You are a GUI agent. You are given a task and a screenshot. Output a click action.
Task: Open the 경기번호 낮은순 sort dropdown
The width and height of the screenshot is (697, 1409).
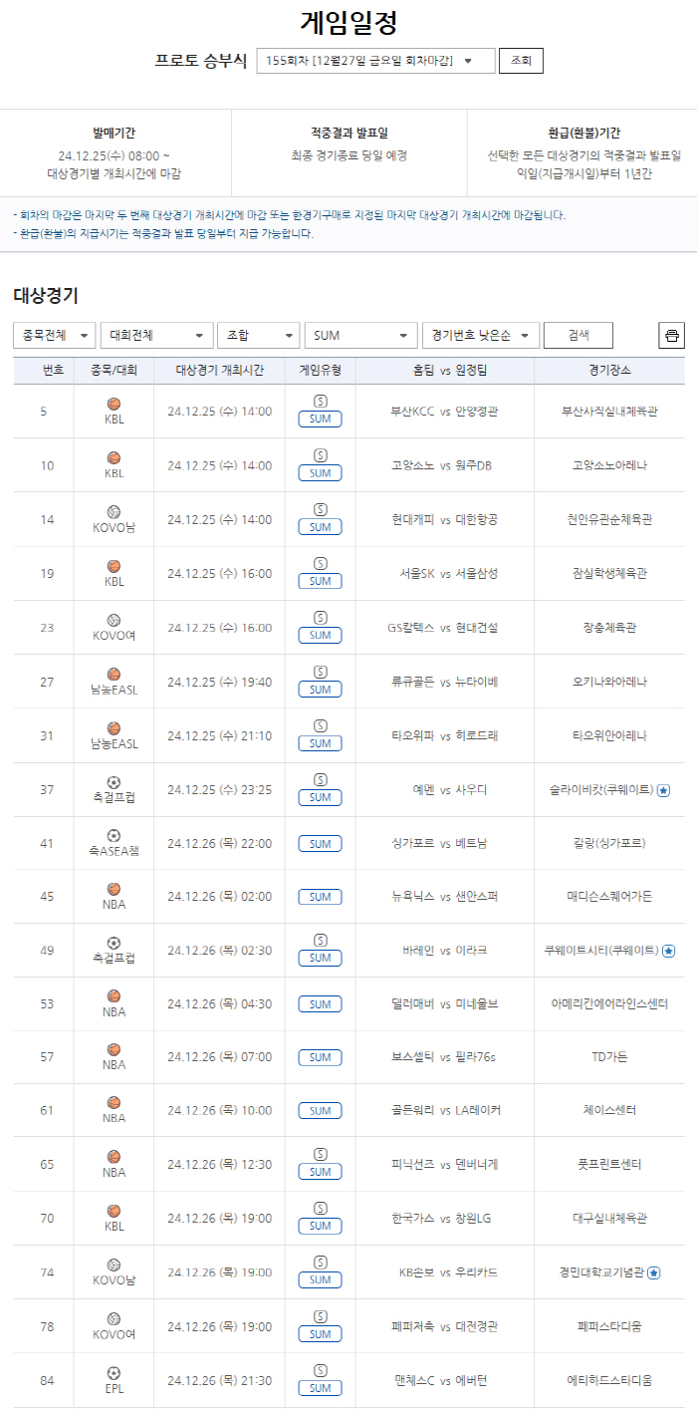click(x=481, y=336)
